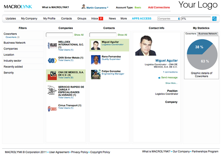Click the Coworkers (3) sub-filter link
Image resolution: width=222 pixels, height=160 pixels.
coord(13,37)
